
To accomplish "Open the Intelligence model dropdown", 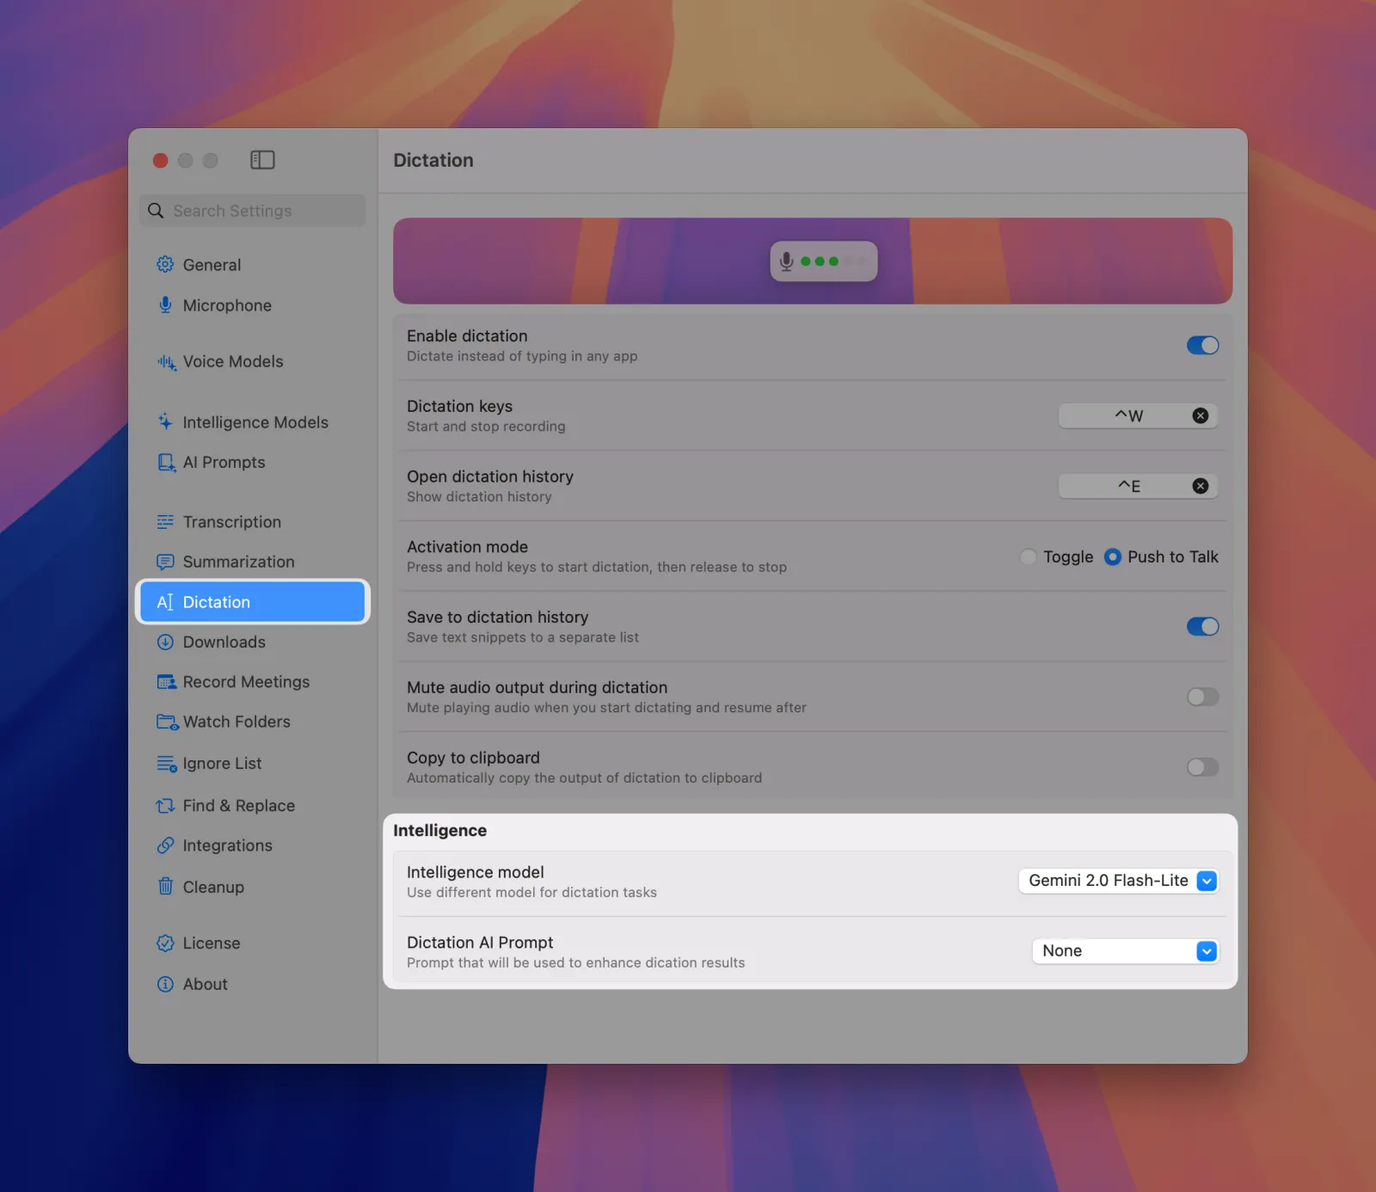I will (x=1118, y=881).
